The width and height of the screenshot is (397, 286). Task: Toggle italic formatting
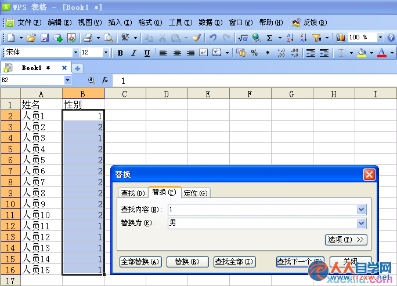tap(133, 53)
